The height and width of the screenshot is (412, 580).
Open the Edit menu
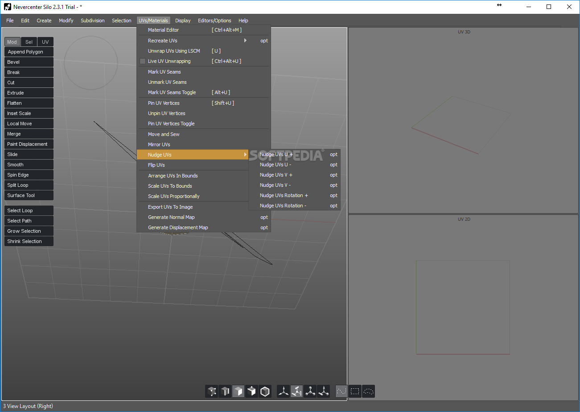[x=25, y=21]
